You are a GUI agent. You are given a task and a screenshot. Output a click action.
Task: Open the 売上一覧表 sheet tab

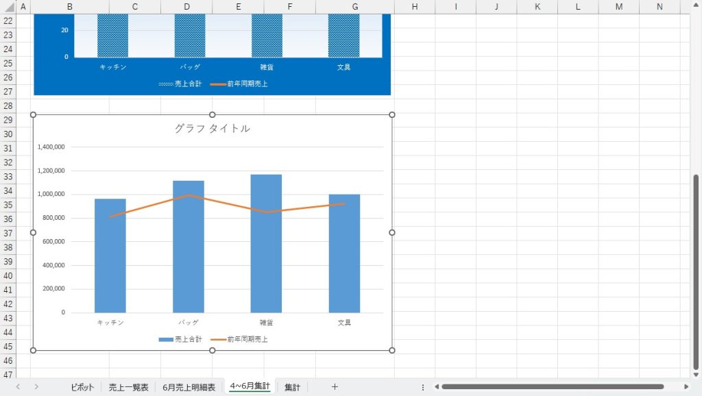[128, 387]
